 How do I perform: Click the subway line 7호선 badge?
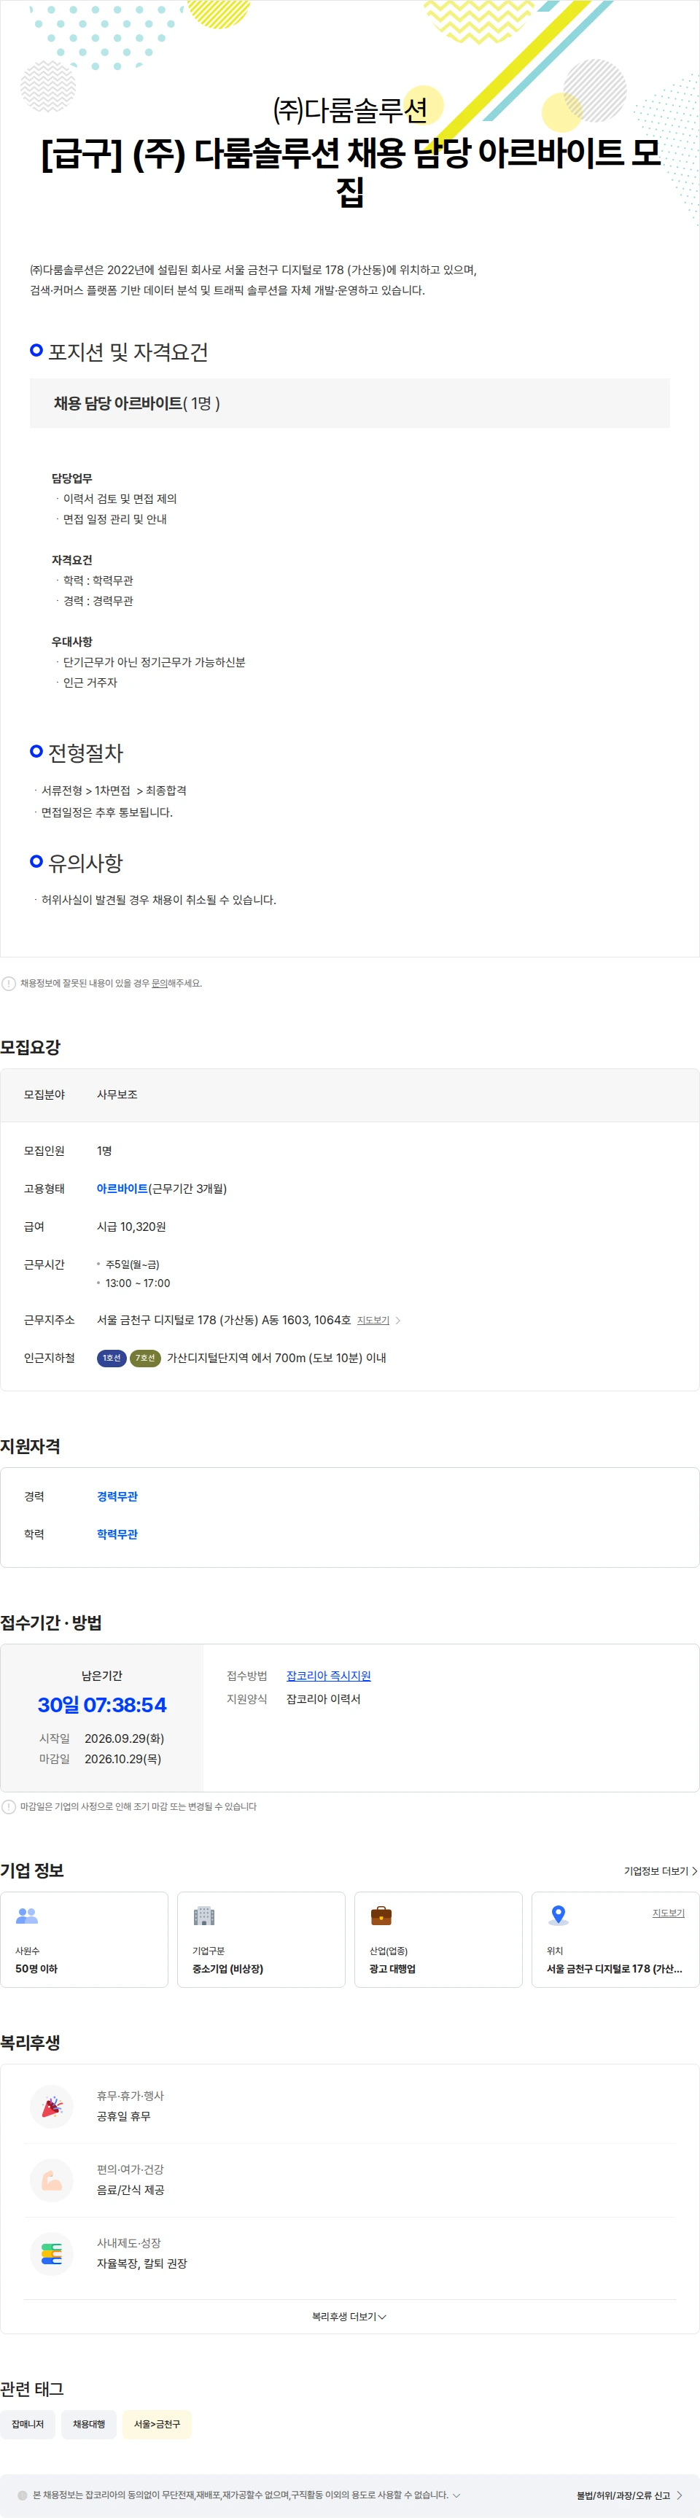pyautogui.click(x=144, y=1358)
